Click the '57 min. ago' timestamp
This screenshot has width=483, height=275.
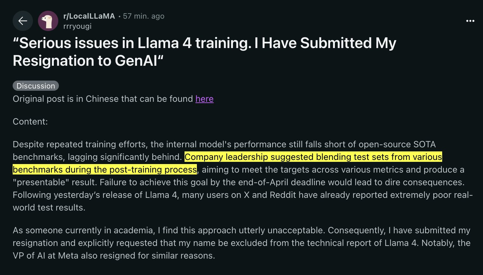coord(144,16)
